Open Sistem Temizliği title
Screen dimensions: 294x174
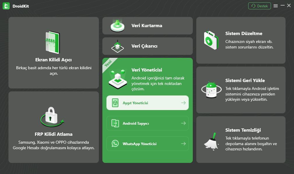point(243,130)
